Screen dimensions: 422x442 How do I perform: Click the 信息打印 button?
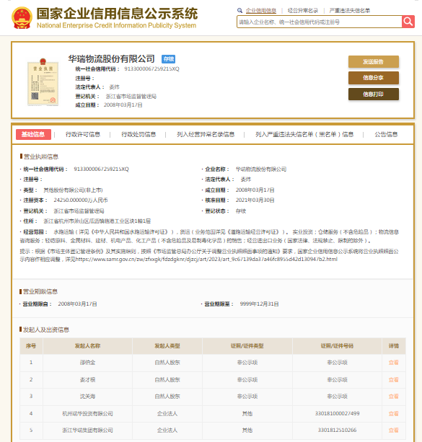[374, 94]
